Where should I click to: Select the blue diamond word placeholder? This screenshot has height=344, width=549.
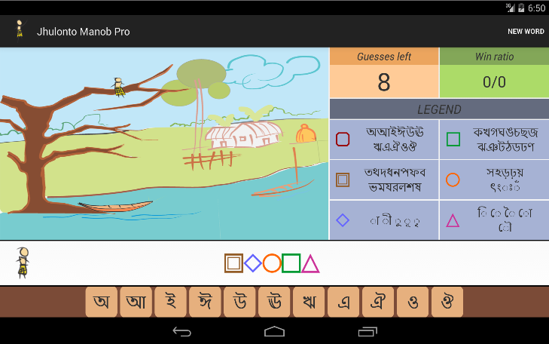pos(253,263)
